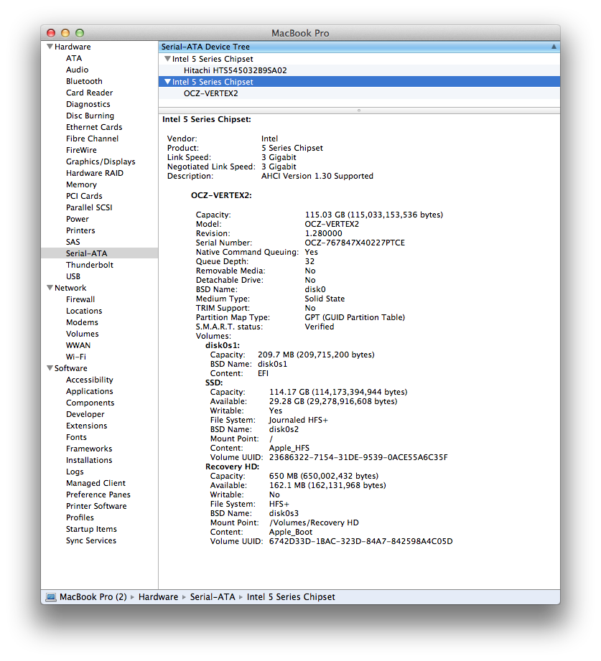Select Disc Burning entry
This screenshot has width=601, height=661.
click(x=90, y=116)
